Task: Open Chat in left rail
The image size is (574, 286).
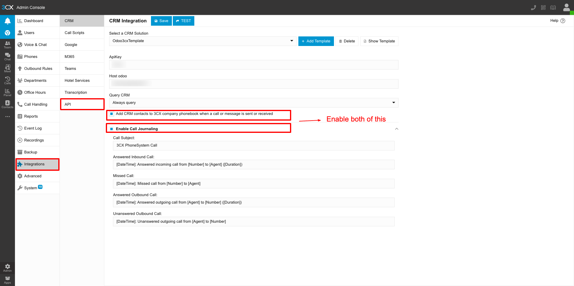Action: point(7,57)
